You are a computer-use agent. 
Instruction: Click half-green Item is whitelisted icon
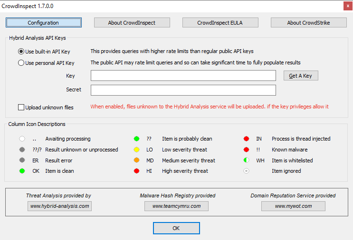click(246, 160)
